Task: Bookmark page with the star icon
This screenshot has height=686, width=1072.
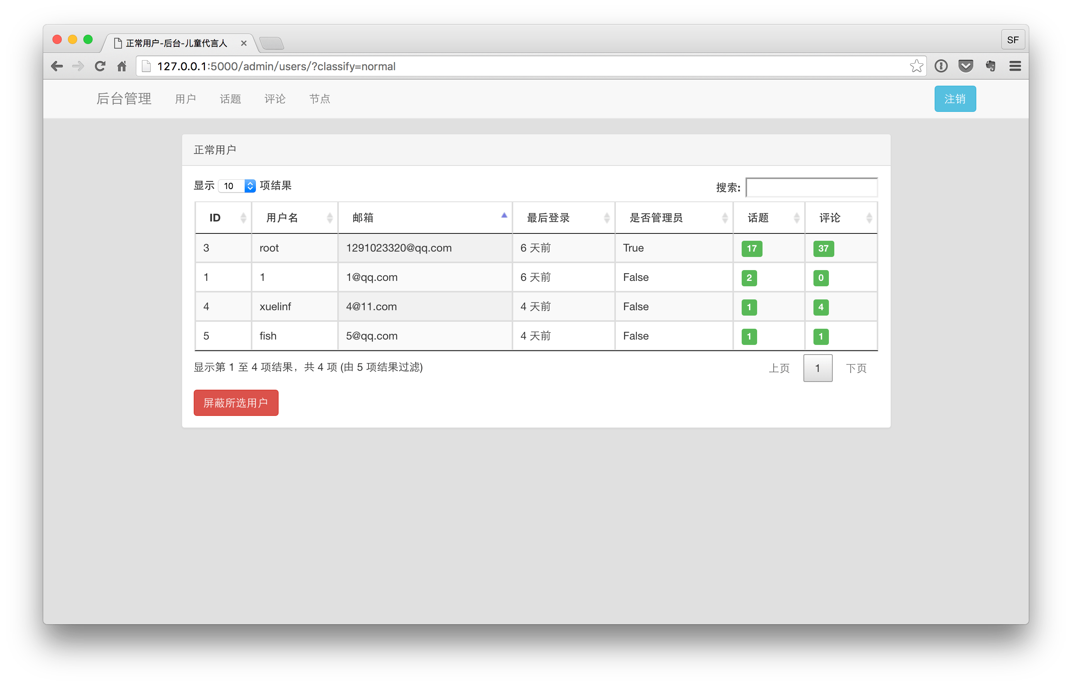Action: [916, 66]
